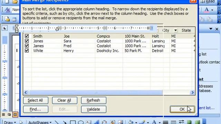
Task: Uncheck the James recipient checkbox
Action: click(27, 46)
